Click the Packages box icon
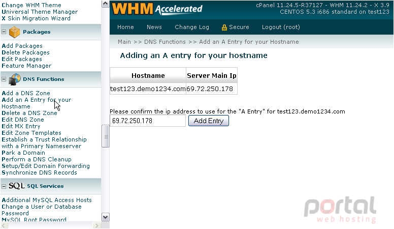The width and height of the screenshot is (394, 229). [14, 32]
